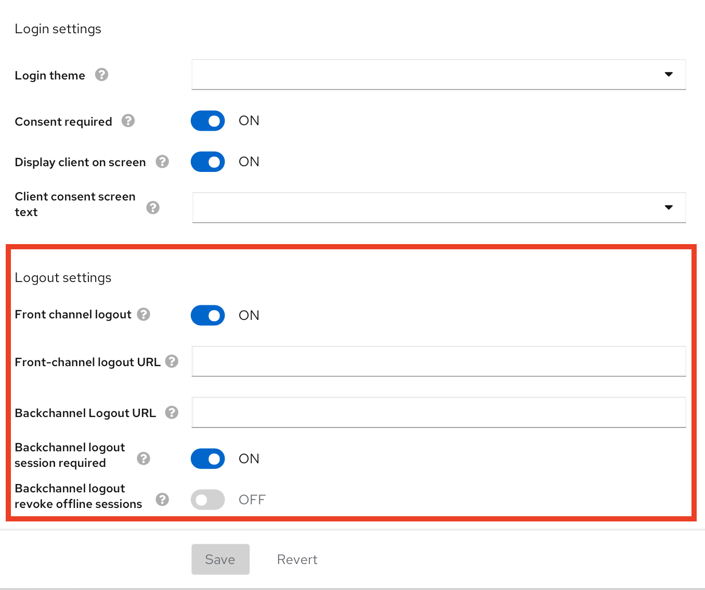The width and height of the screenshot is (705, 590).
Task: Open the Login theme dropdown
Action: (669, 75)
